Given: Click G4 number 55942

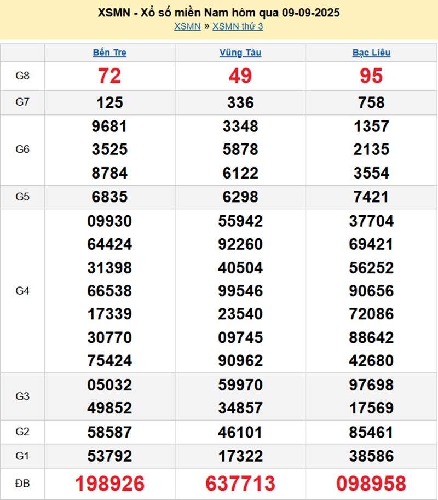Looking at the screenshot, I should tap(240, 221).
